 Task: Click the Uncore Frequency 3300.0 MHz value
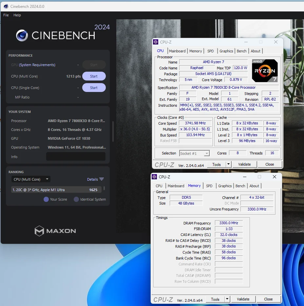click(x=257, y=209)
